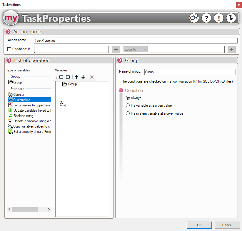Open the 'Equal to' dropdown
Screen dimensions: 242x231
point(135,49)
